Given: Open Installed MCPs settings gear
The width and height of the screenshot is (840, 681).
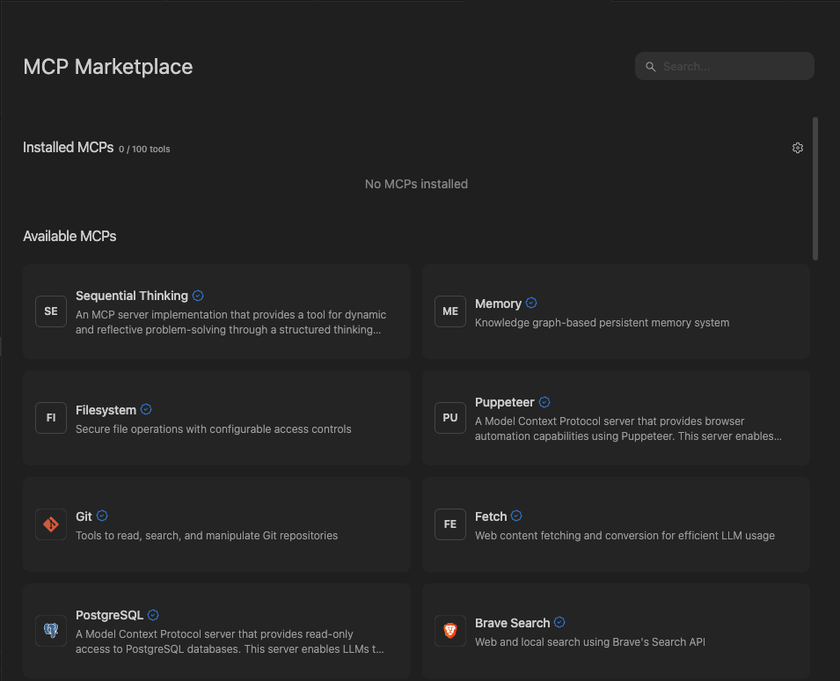Looking at the screenshot, I should 797,148.
